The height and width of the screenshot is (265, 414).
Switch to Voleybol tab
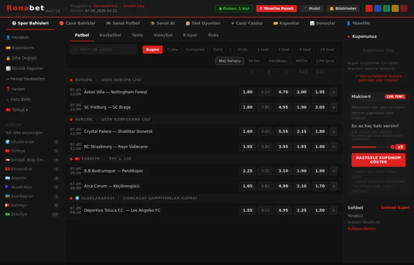click(x=163, y=35)
